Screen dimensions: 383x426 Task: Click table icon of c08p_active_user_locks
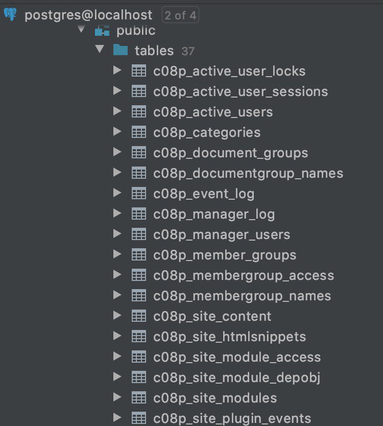[x=139, y=70]
